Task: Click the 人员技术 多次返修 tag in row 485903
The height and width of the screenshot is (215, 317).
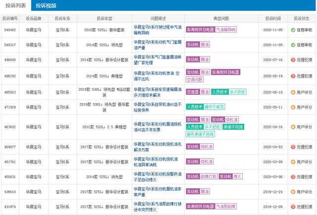Action: [x=229, y=92]
